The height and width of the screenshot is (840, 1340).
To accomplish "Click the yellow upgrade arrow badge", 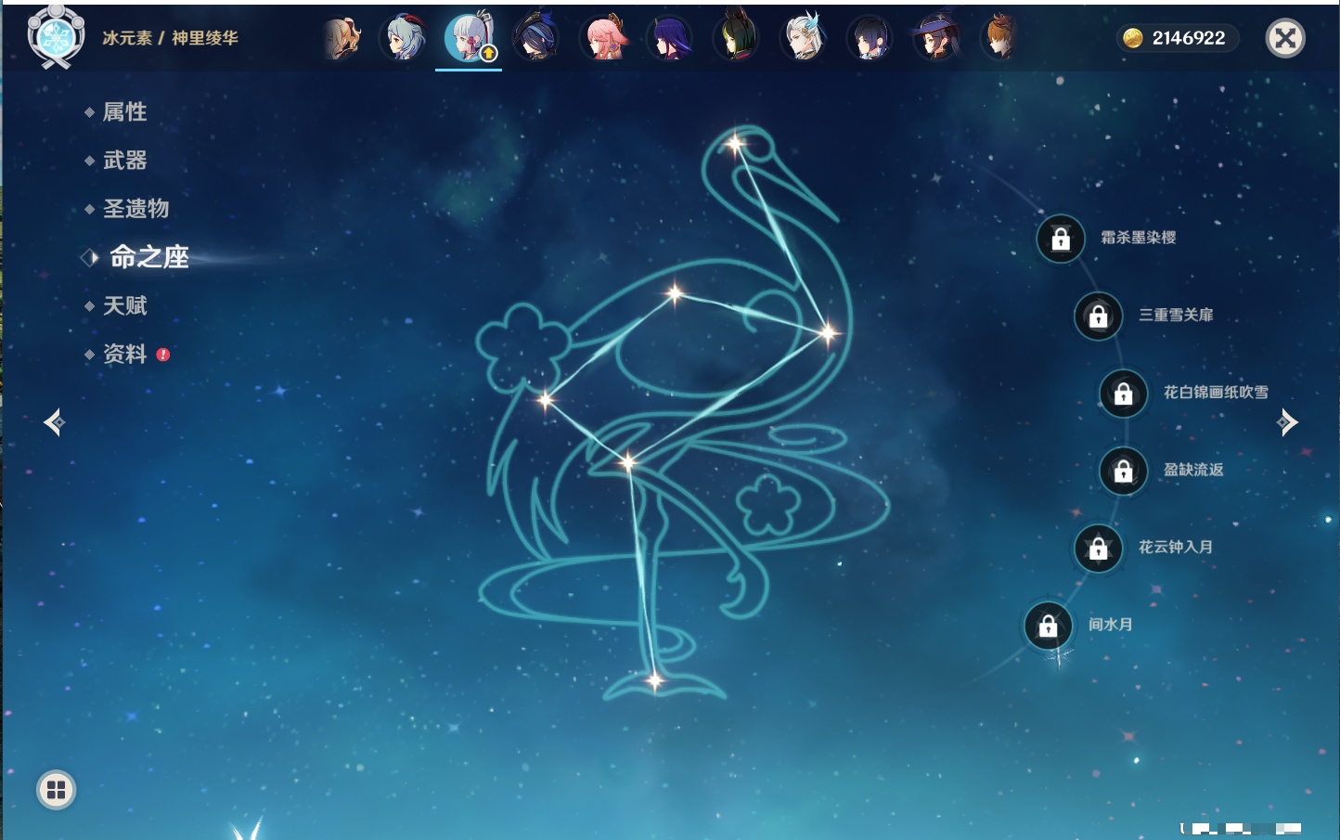I will [x=488, y=54].
